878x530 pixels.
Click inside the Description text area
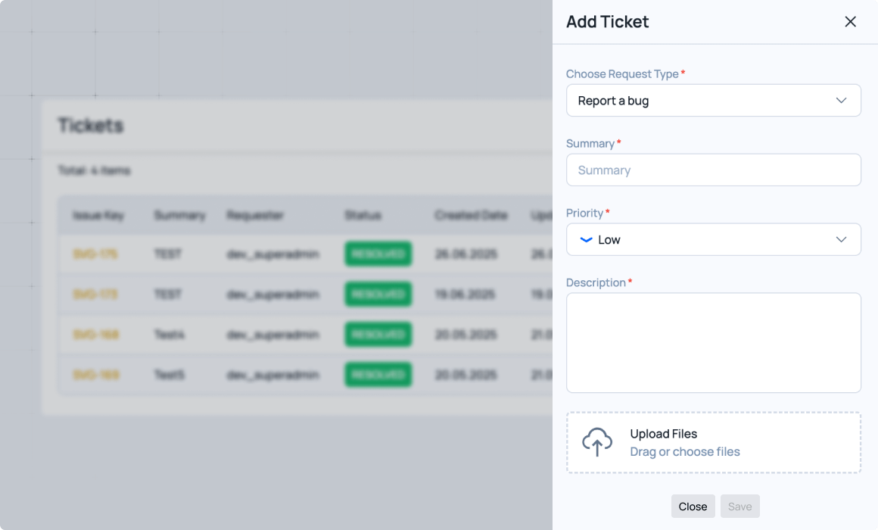coord(713,342)
